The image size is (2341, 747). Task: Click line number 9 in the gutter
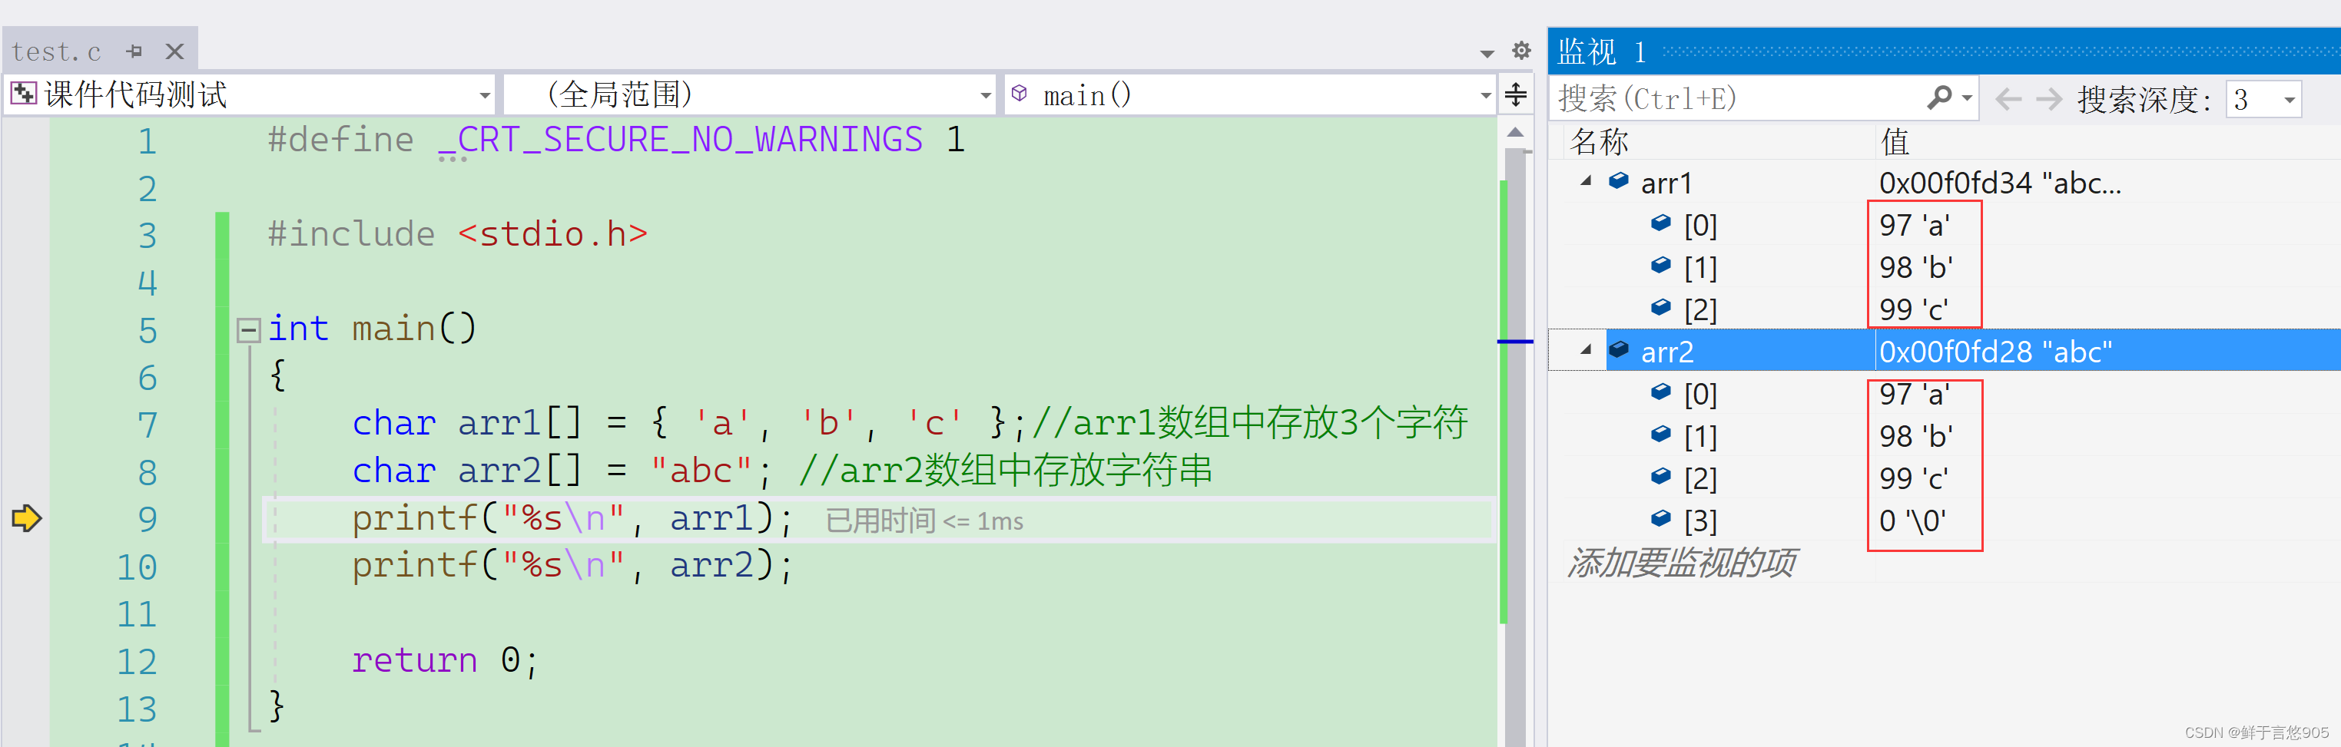pyautogui.click(x=148, y=519)
